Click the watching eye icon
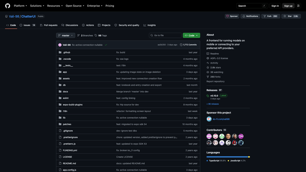Image resolution: width=306 pixels, height=172 pixels. [208, 72]
